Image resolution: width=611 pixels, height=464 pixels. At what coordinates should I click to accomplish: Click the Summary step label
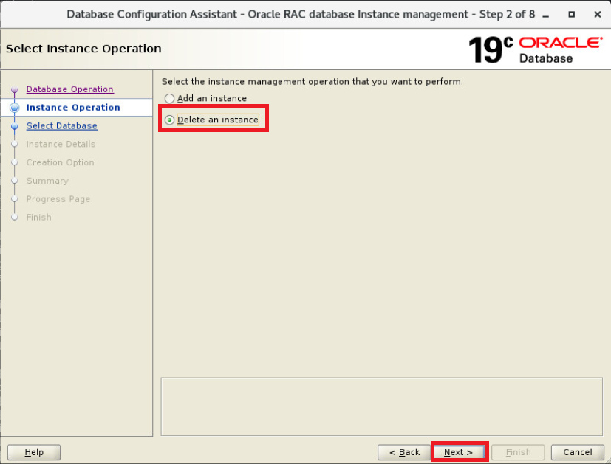pos(47,181)
